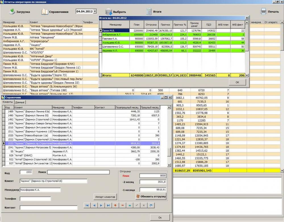
Task: Click Импорт клиентов button
Action: coord(105,197)
